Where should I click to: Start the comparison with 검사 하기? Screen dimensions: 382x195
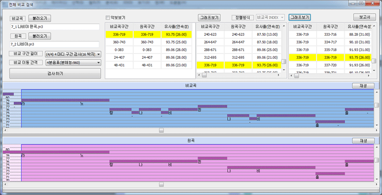pyautogui.click(x=55, y=74)
